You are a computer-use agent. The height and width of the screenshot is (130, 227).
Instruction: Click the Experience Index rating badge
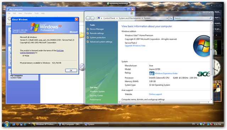point(151,74)
